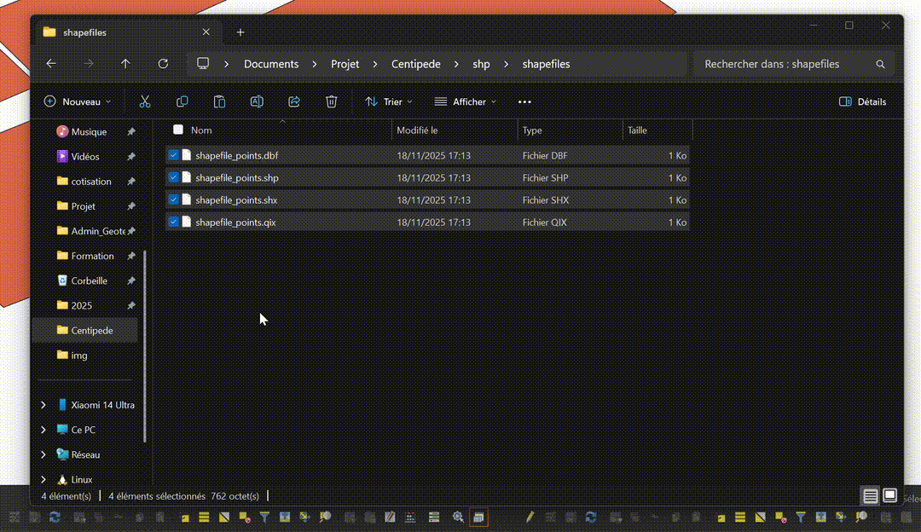Click the Paste clipboard icon

click(x=219, y=101)
